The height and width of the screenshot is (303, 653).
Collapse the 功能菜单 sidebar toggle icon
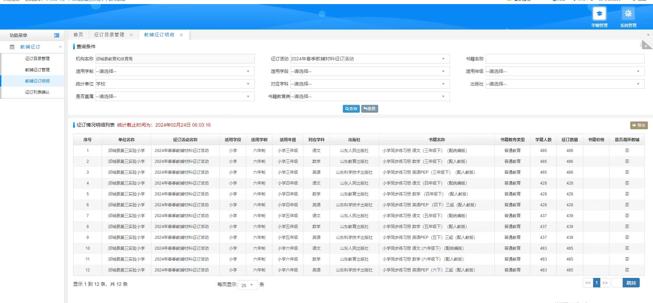pyautogui.click(x=56, y=35)
